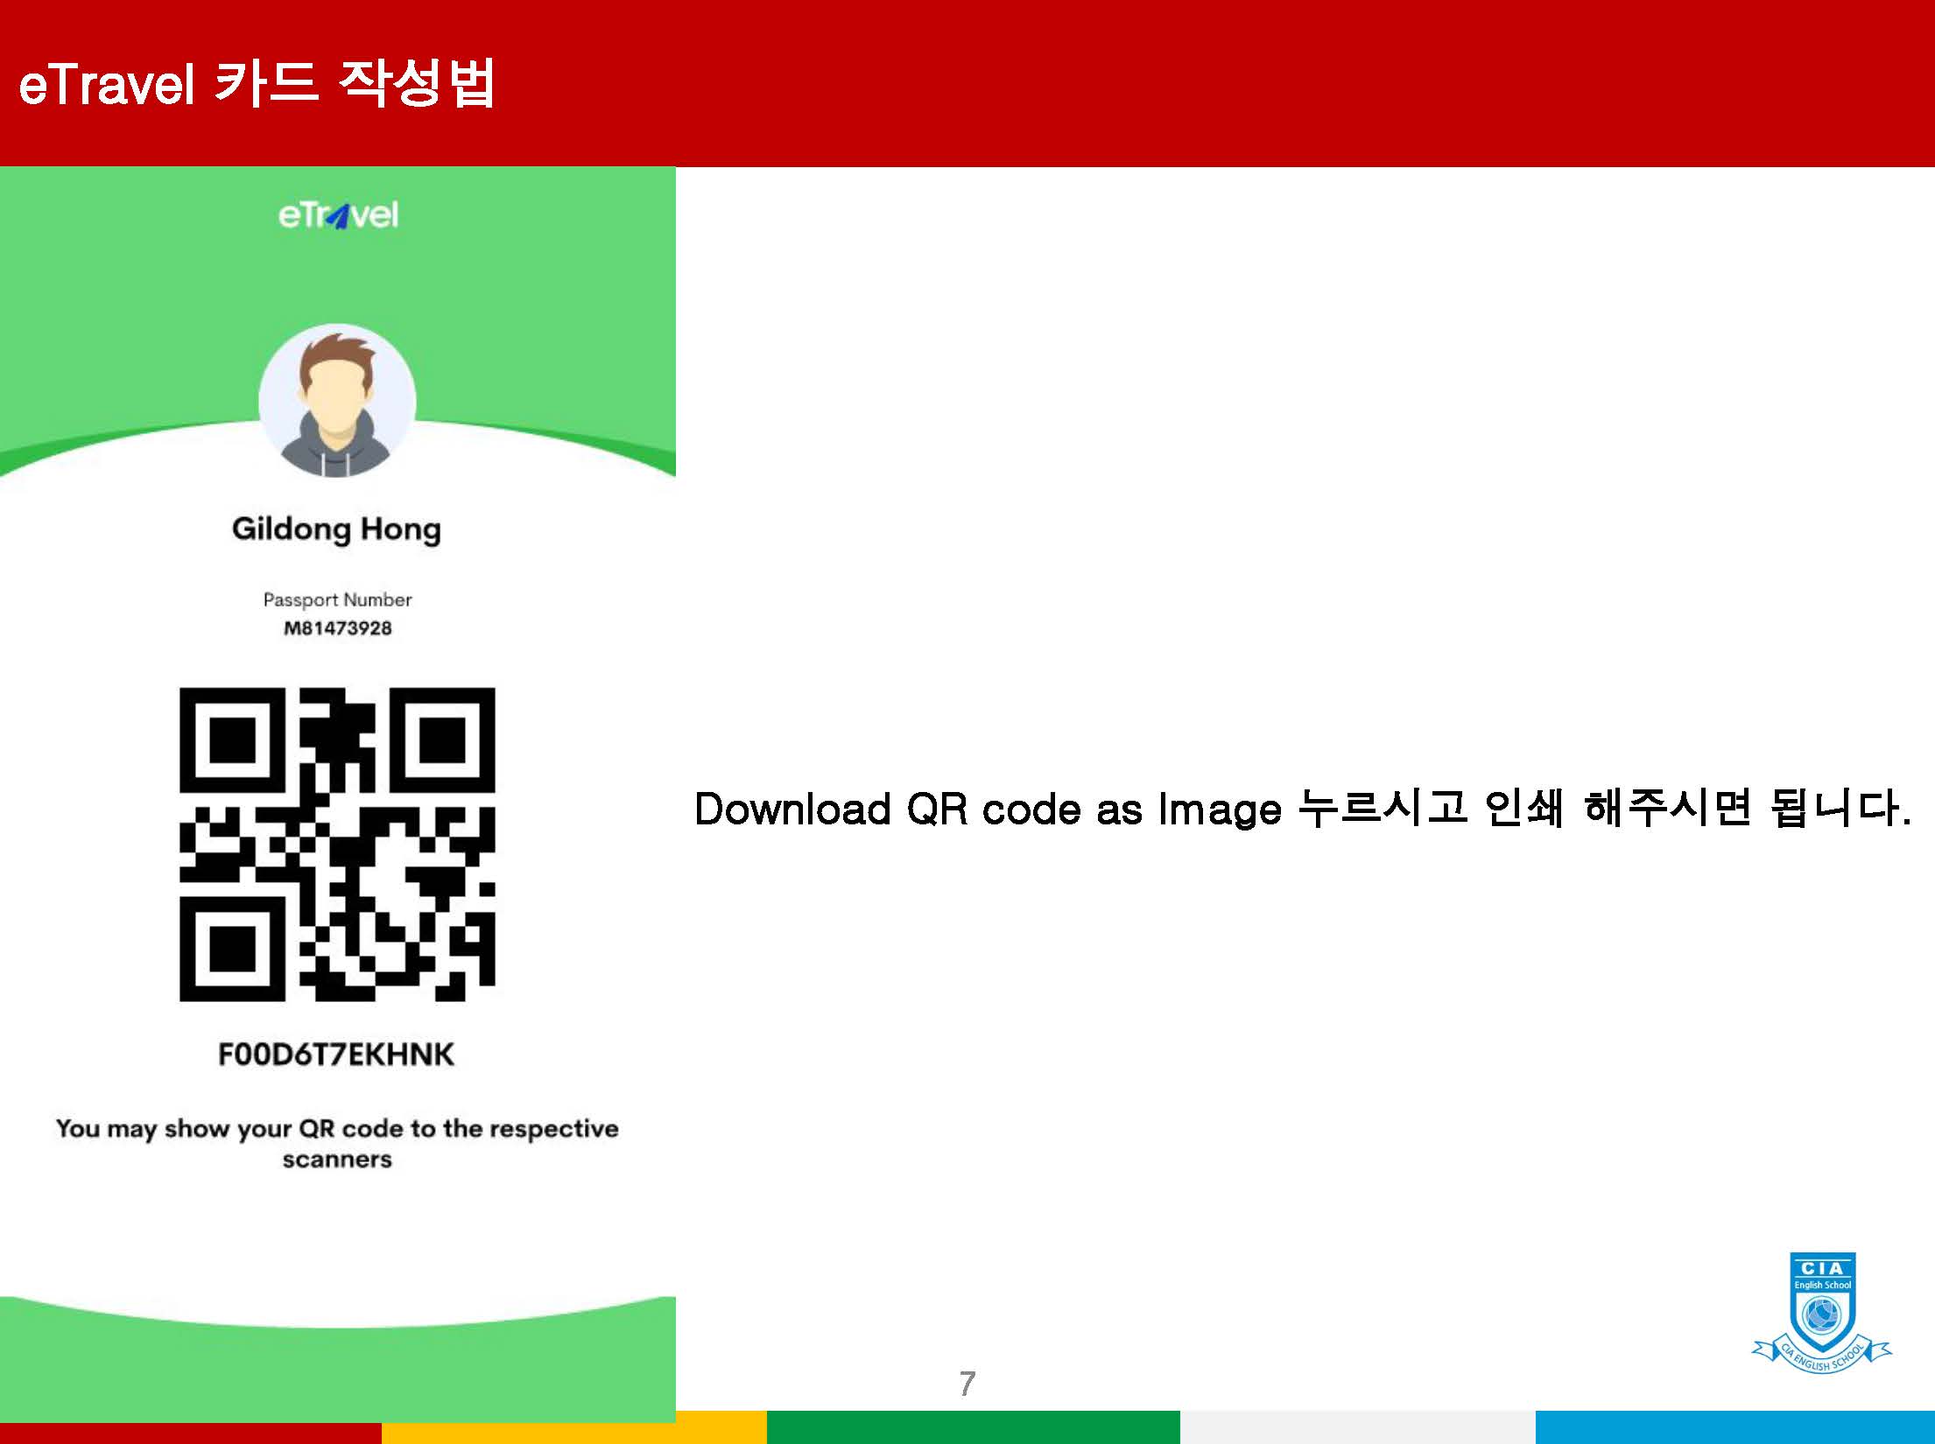Select the name Gildong Hong

point(336,529)
